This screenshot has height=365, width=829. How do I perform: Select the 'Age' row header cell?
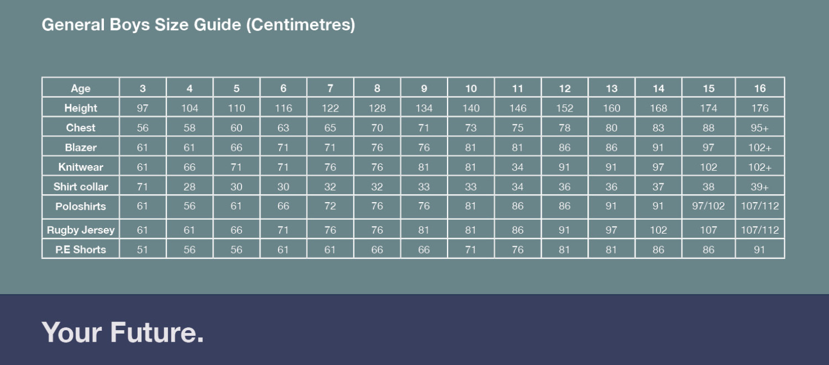pyautogui.click(x=81, y=88)
